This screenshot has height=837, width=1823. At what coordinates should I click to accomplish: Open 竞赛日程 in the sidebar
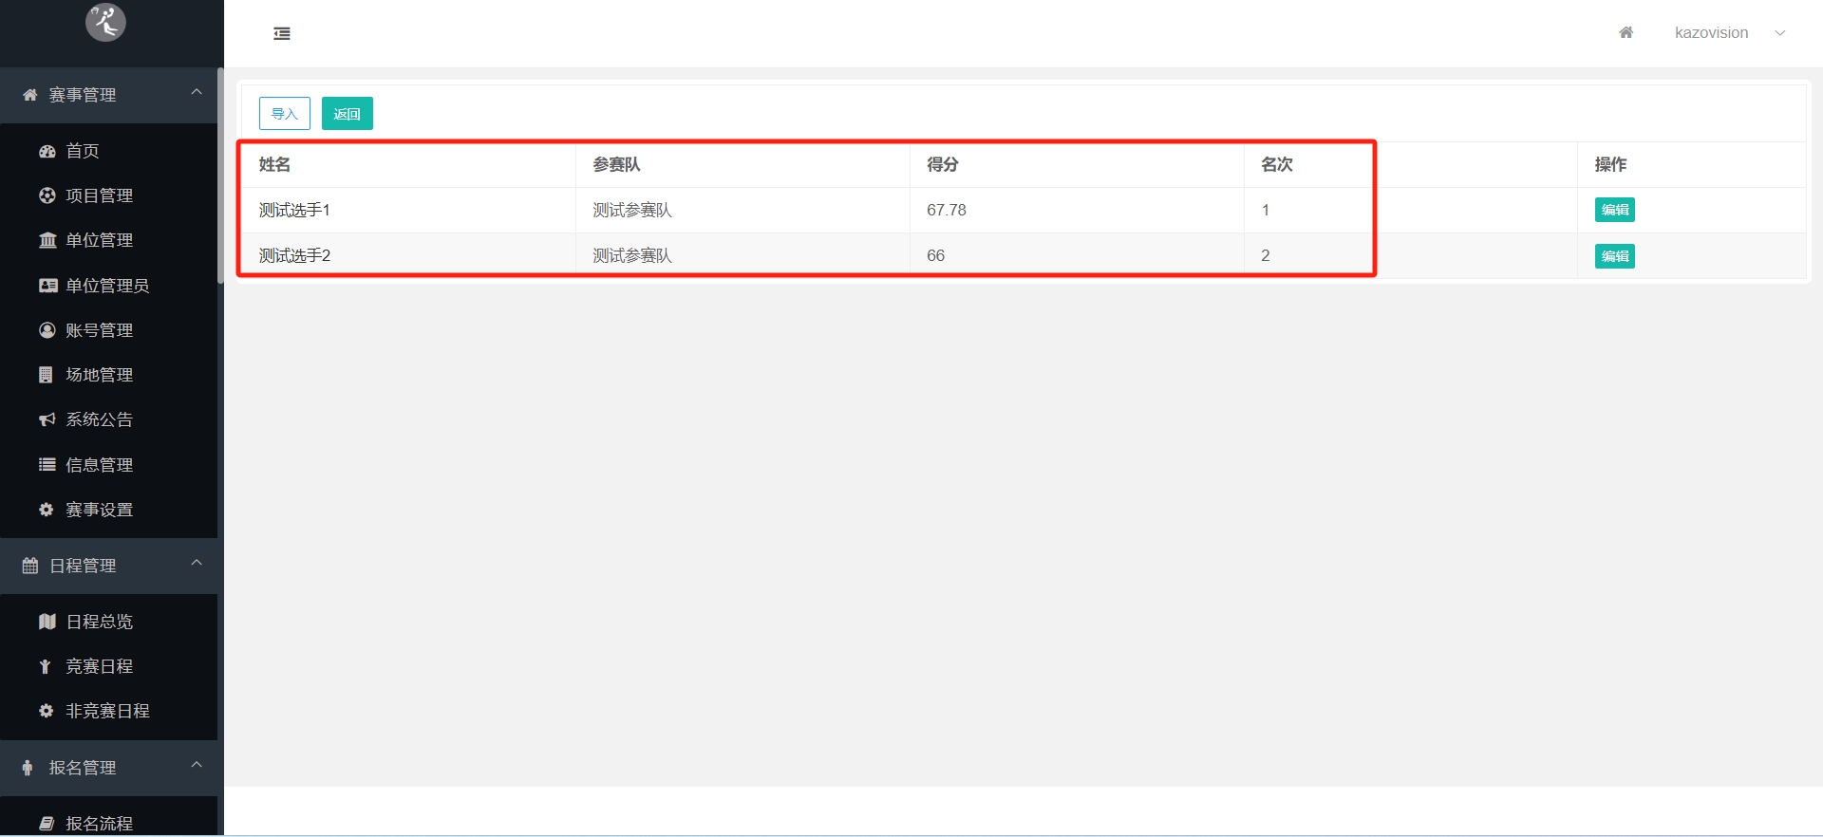[x=99, y=666]
